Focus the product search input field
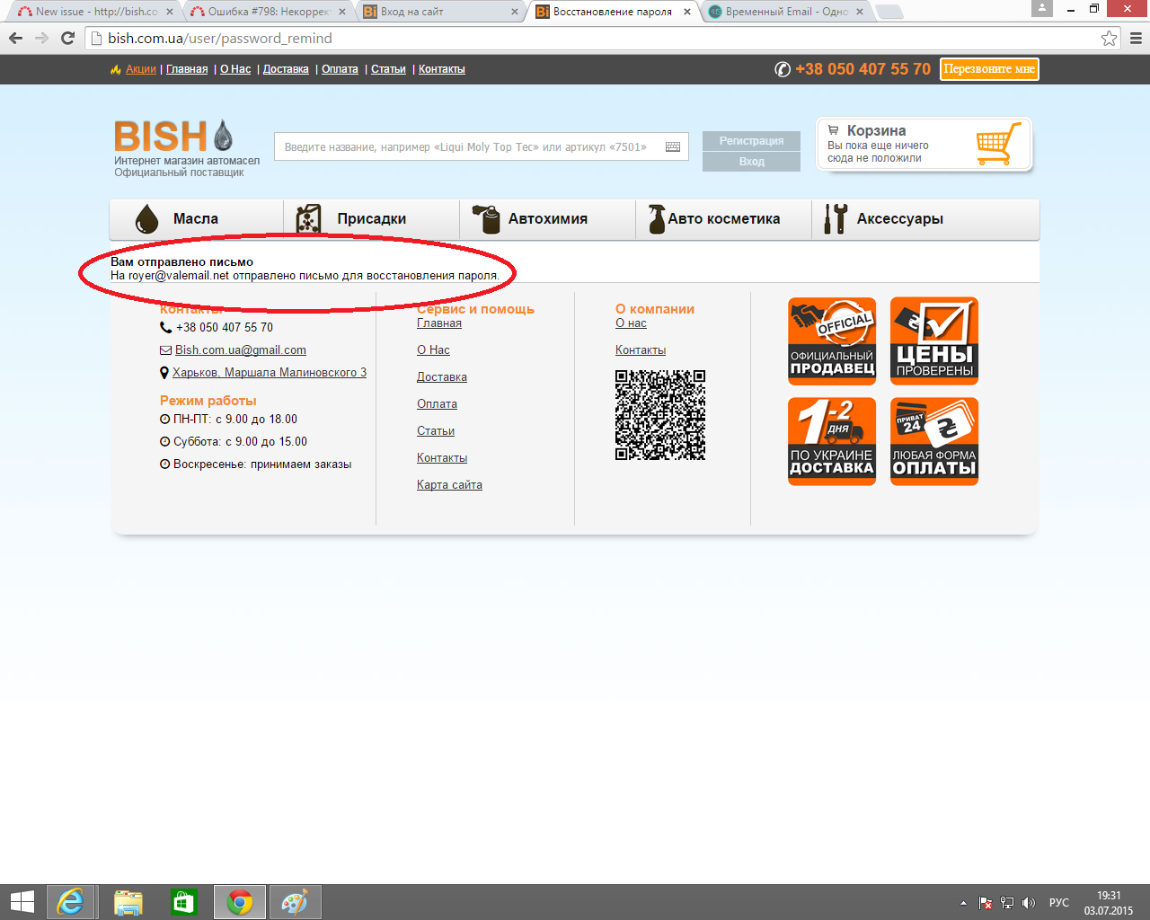Image resolution: width=1150 pixels, height=920 pixels. click(x=467, y=147)
